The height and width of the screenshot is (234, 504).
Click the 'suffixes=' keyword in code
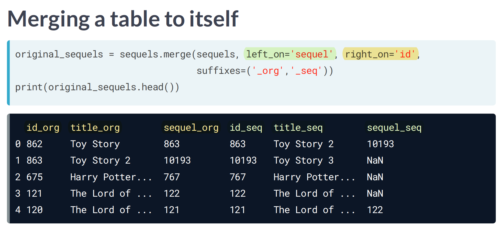coord(221,71)
